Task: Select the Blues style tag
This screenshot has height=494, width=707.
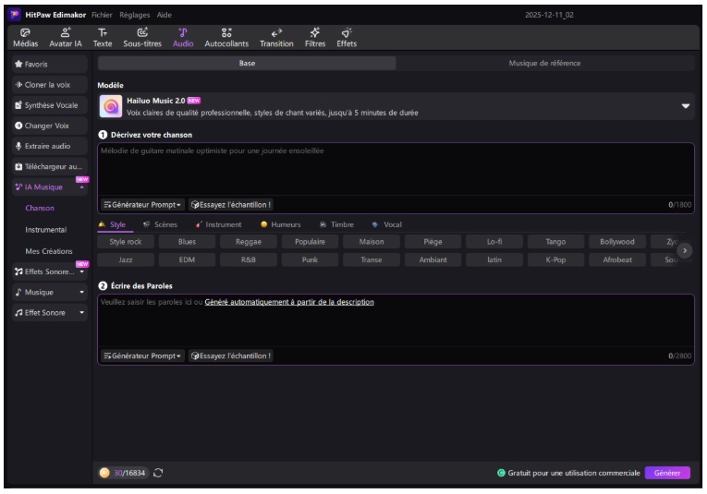Action: tap(188, 242)
